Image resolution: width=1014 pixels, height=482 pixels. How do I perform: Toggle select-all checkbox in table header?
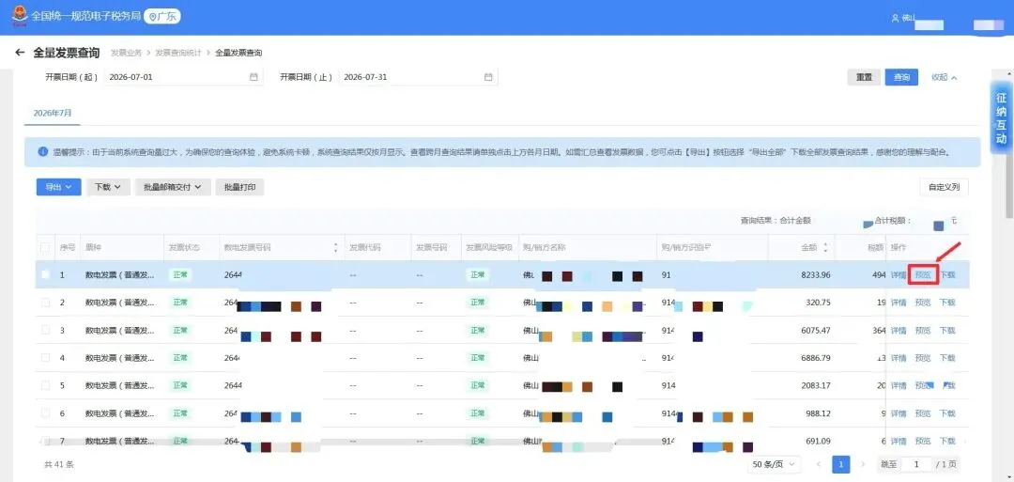(x=45, y=247)
